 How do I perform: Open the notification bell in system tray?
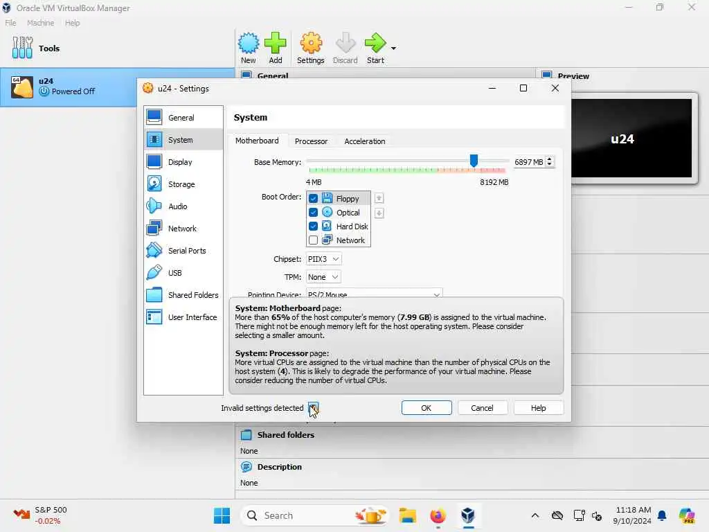662,515
